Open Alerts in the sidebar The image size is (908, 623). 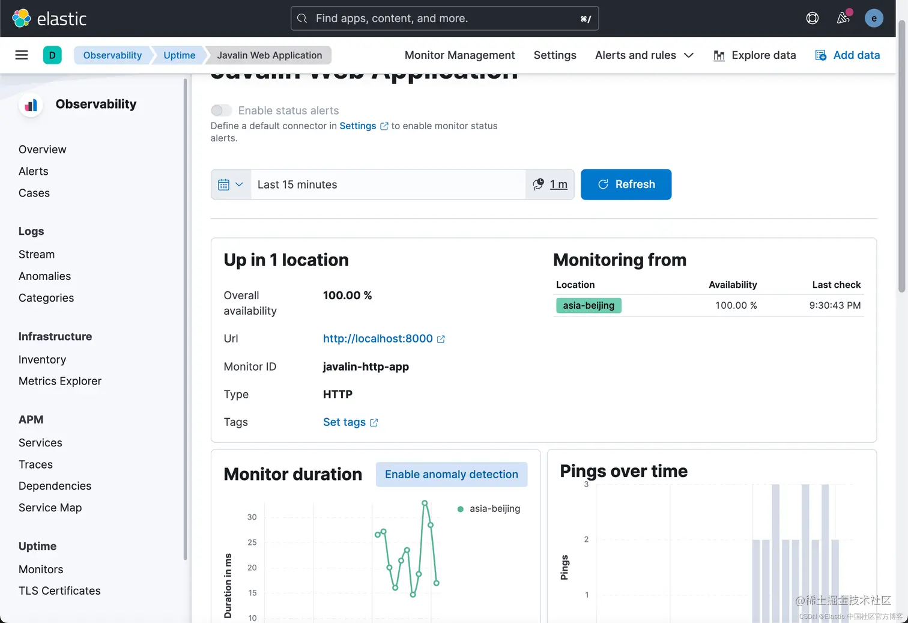click(34, 171)
